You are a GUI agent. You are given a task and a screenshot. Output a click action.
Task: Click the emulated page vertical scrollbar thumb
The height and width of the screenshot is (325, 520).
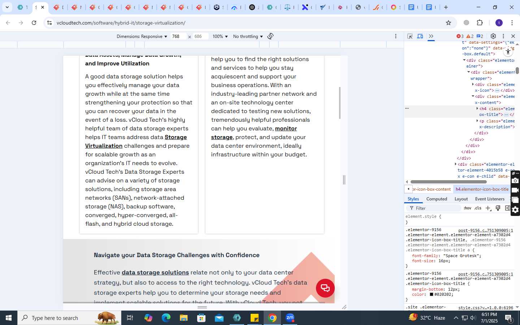(x=340, y=103)
